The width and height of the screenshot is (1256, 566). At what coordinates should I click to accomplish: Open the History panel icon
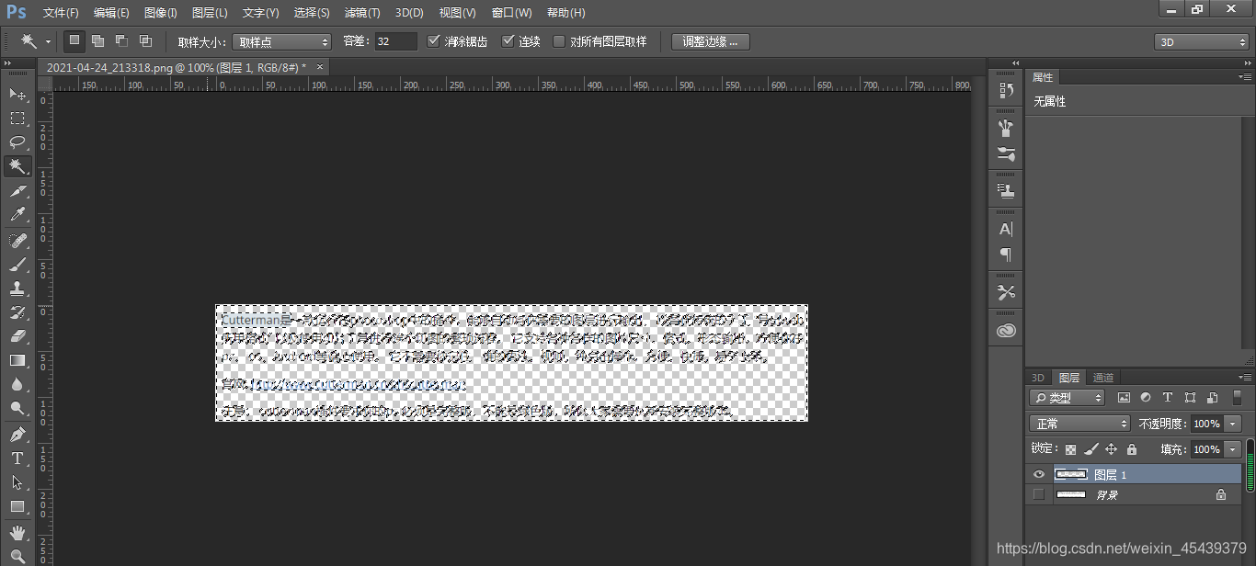click(x=1006, y=91)
